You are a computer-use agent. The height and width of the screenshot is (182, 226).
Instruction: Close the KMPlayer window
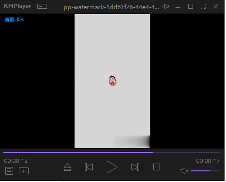(216, 6)
